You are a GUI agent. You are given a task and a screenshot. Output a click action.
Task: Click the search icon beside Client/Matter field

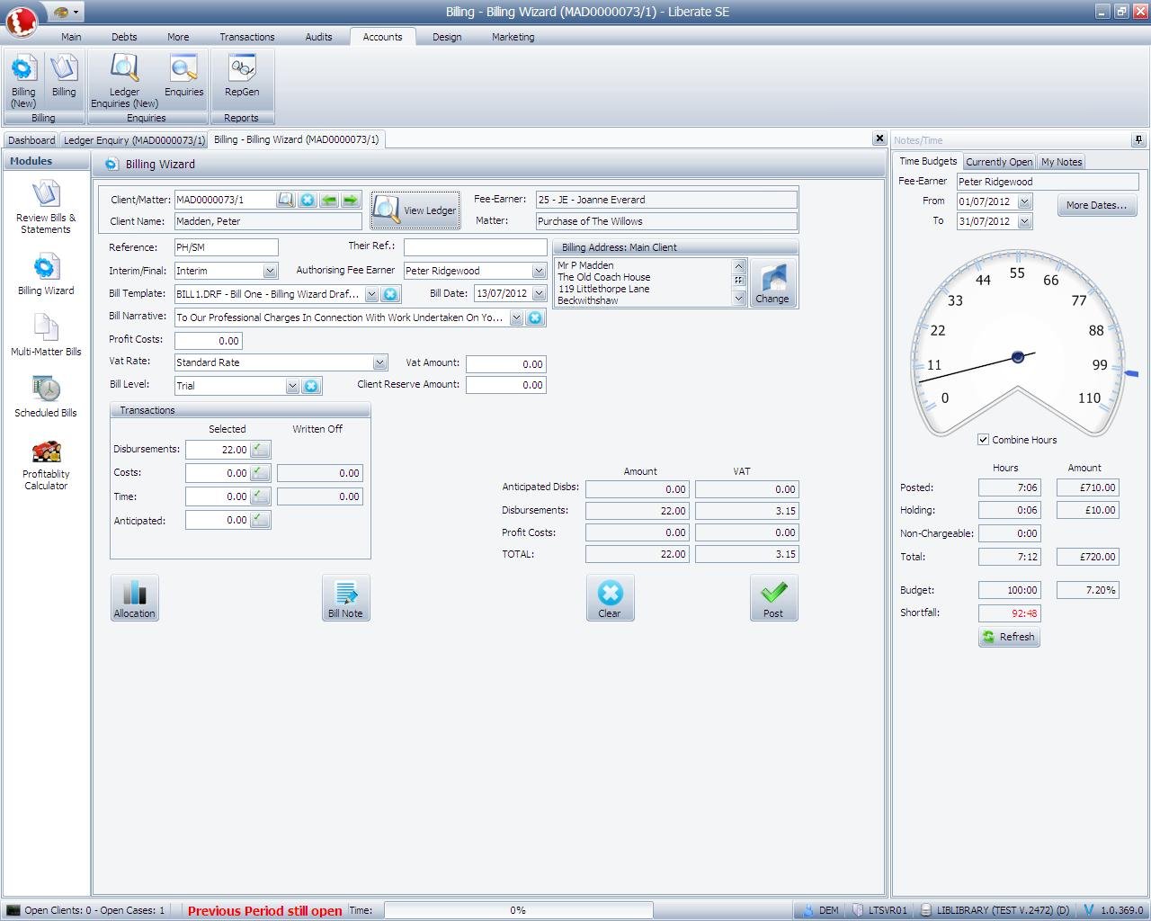(285, 200)
